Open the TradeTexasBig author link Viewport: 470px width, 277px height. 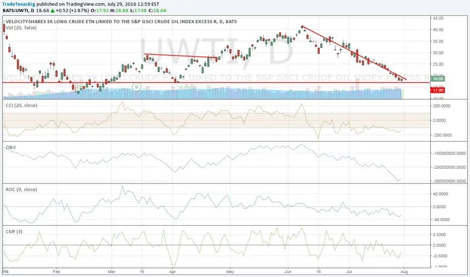coord(19,4)
